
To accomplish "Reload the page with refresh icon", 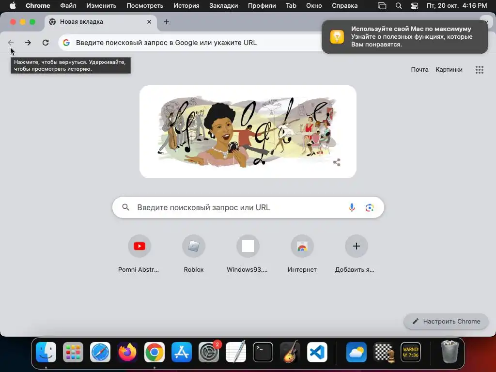I will (46, 43).
